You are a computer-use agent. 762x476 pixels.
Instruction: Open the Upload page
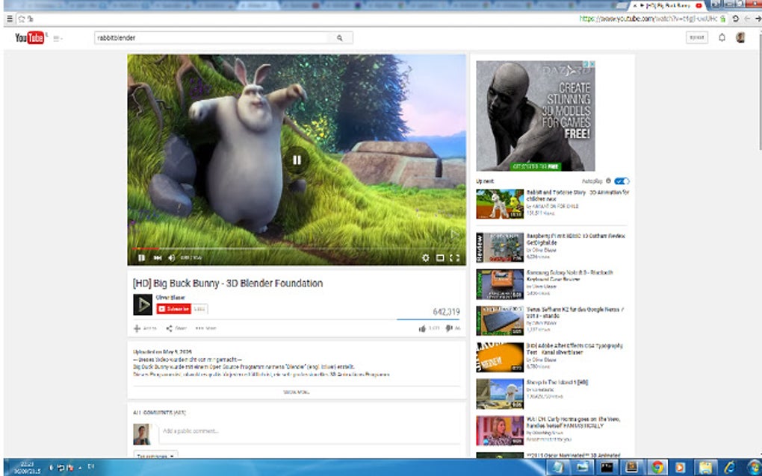tap(696, 37)
